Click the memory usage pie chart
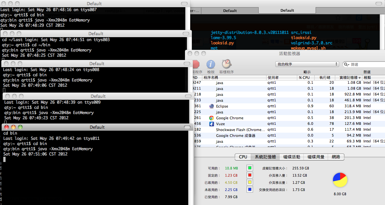Image resolution: width=385 pixels, height=205 pixels. [340, 180]
